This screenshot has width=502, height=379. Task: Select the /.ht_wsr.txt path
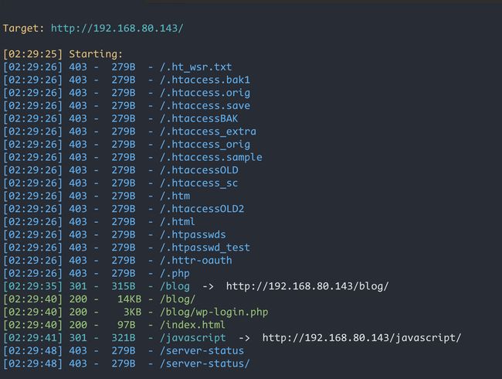click(196, 67)
